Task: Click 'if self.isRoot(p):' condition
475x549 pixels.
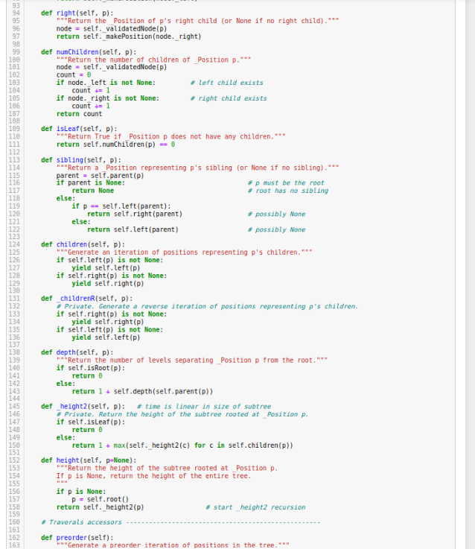Action: pos(91,368)
